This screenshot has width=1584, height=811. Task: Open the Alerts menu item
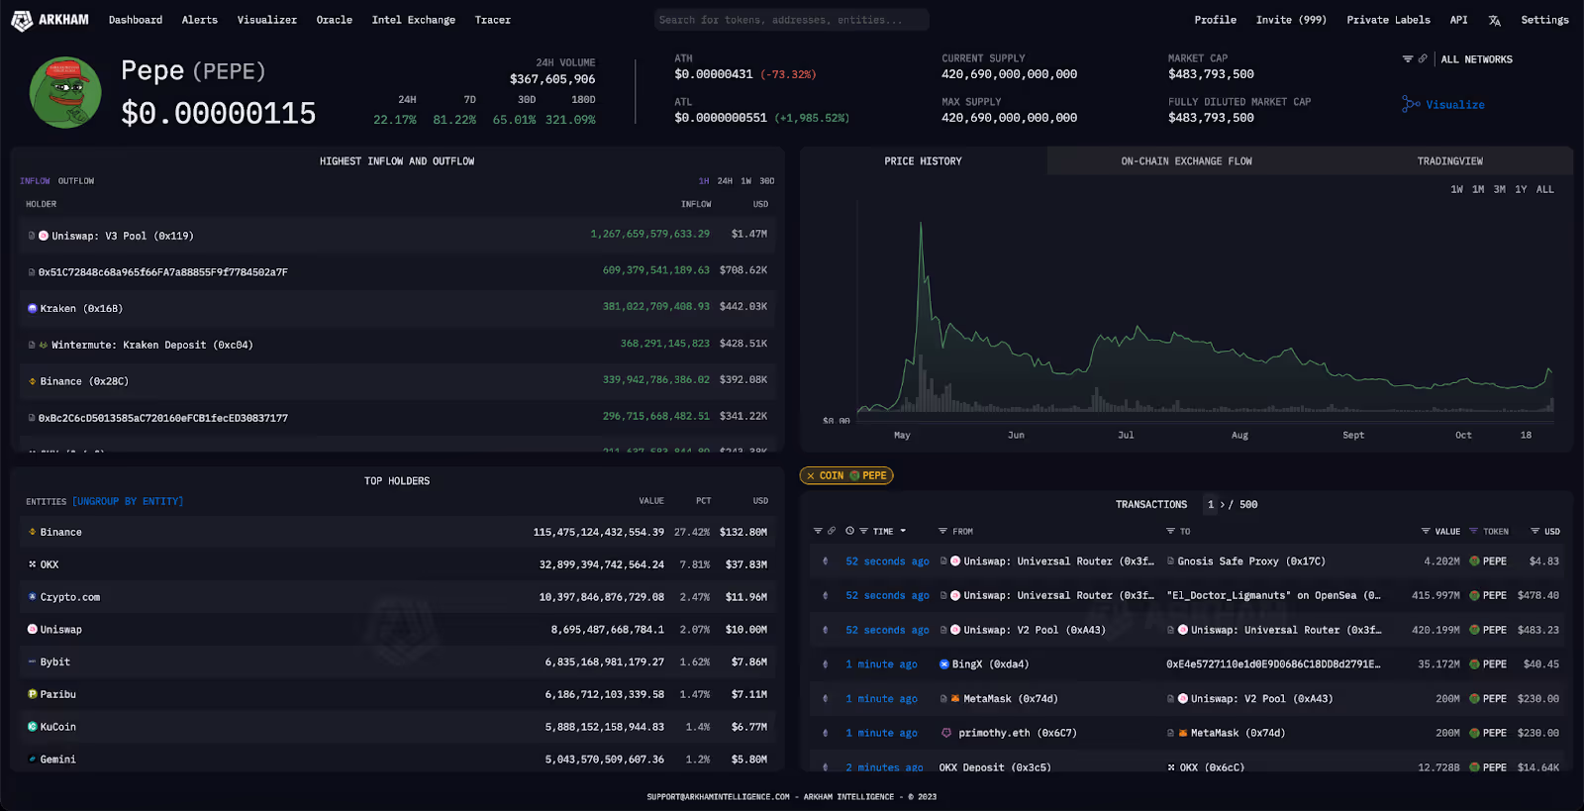pyautogui.click(x=200, y=20)
